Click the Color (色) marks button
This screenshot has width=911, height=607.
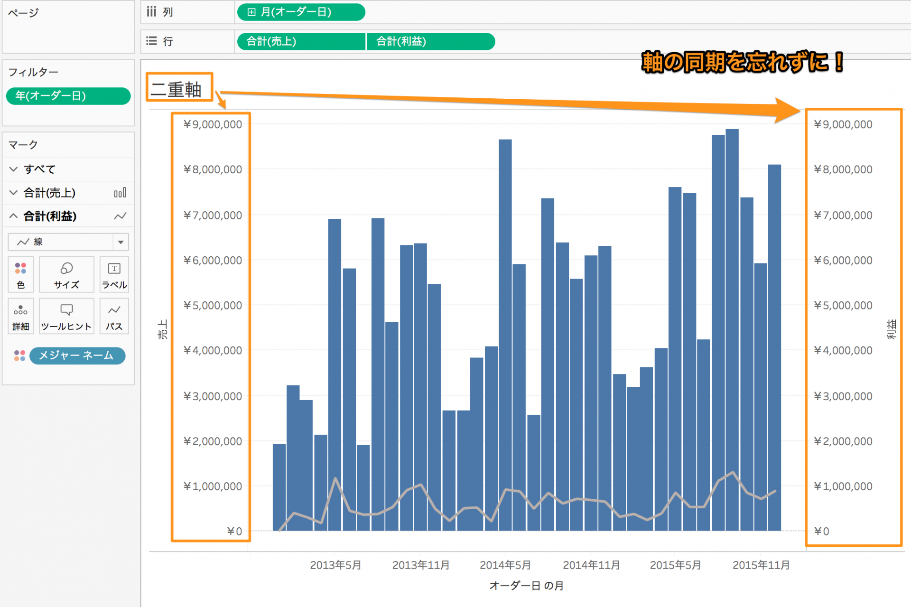20,275
